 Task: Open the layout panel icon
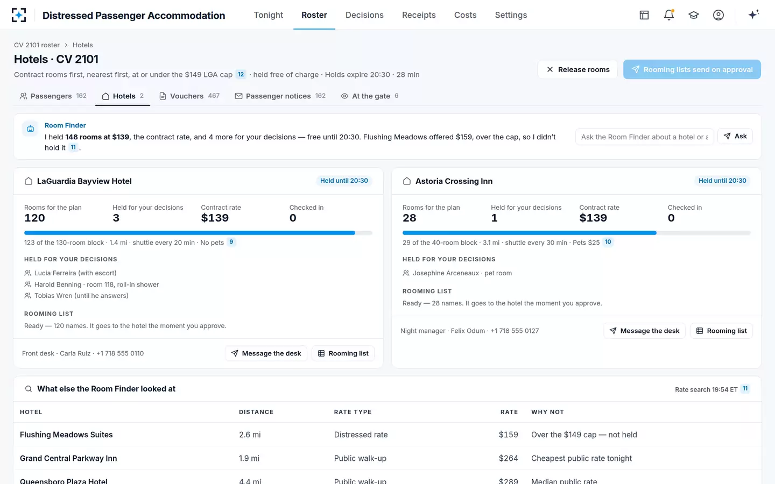pos(644,15)
